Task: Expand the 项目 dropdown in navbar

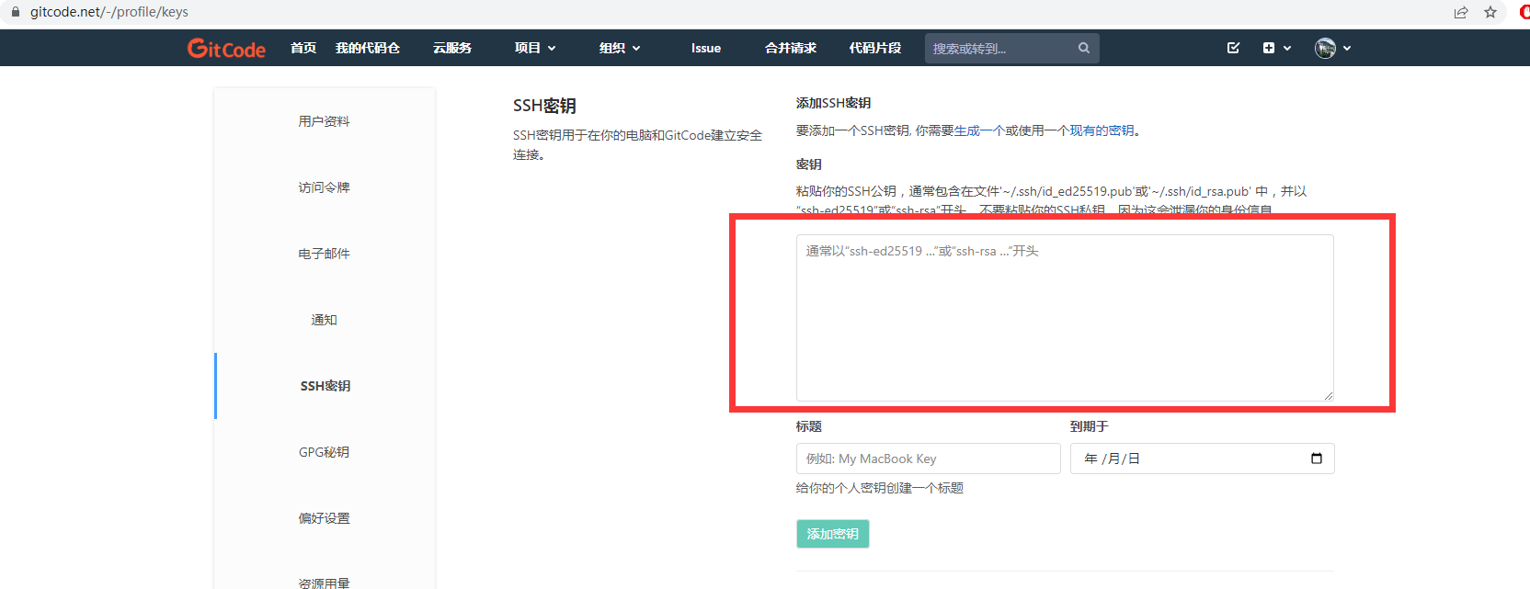Action: 535,48
